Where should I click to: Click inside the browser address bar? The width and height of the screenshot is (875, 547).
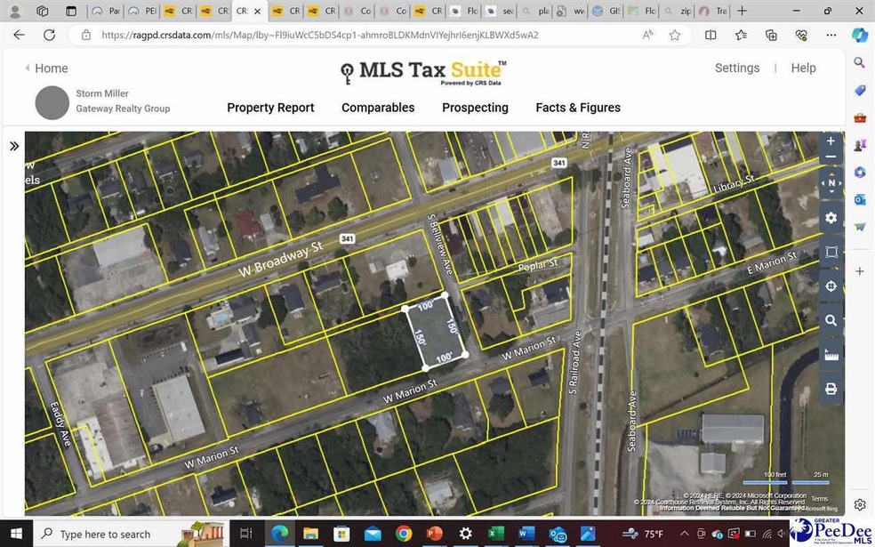(356, 35)
